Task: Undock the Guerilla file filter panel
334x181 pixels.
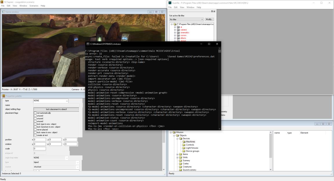Action: coord(212,11)
